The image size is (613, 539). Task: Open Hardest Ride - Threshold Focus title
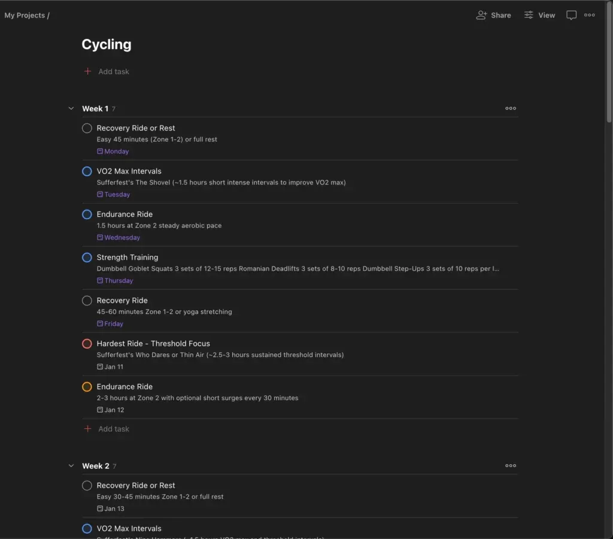153,343
